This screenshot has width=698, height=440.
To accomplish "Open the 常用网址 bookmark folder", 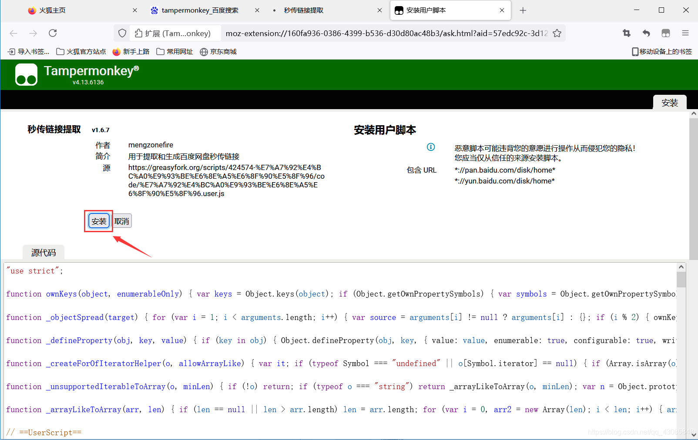I will coord(174,52).
